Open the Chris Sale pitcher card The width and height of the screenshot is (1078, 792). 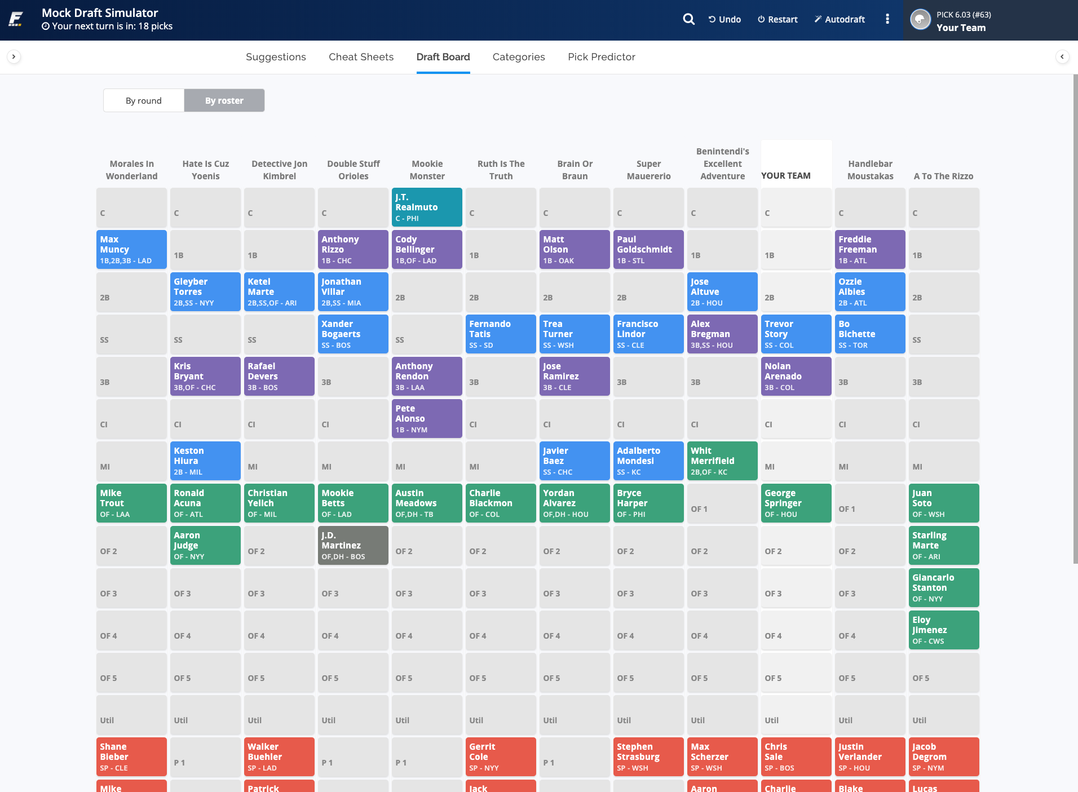tap(797, 756)
